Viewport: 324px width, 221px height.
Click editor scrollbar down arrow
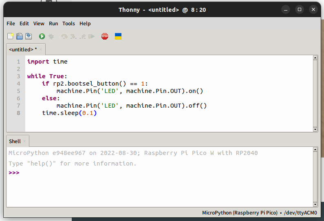tap(315, 129)
